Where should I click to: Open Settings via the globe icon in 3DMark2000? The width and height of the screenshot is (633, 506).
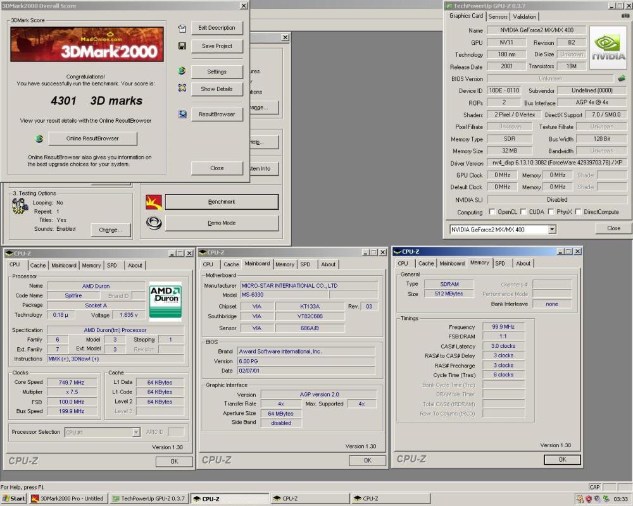tap(183, 71)
